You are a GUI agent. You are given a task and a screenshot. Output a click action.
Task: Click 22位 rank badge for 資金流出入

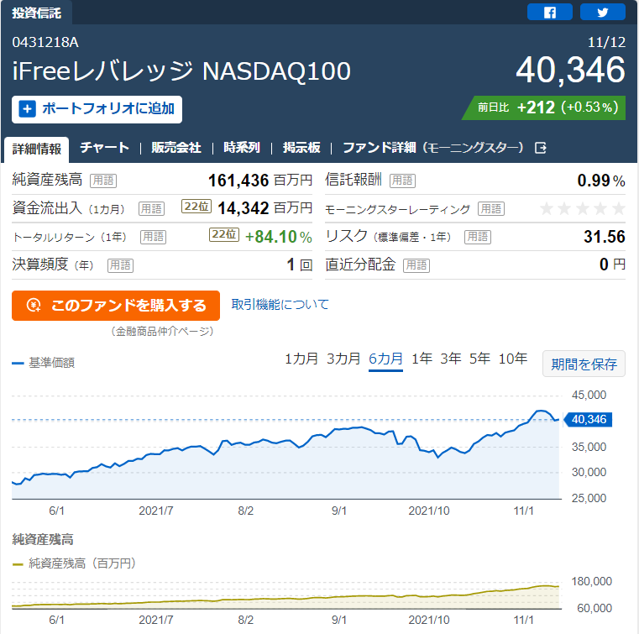[196, 207]
